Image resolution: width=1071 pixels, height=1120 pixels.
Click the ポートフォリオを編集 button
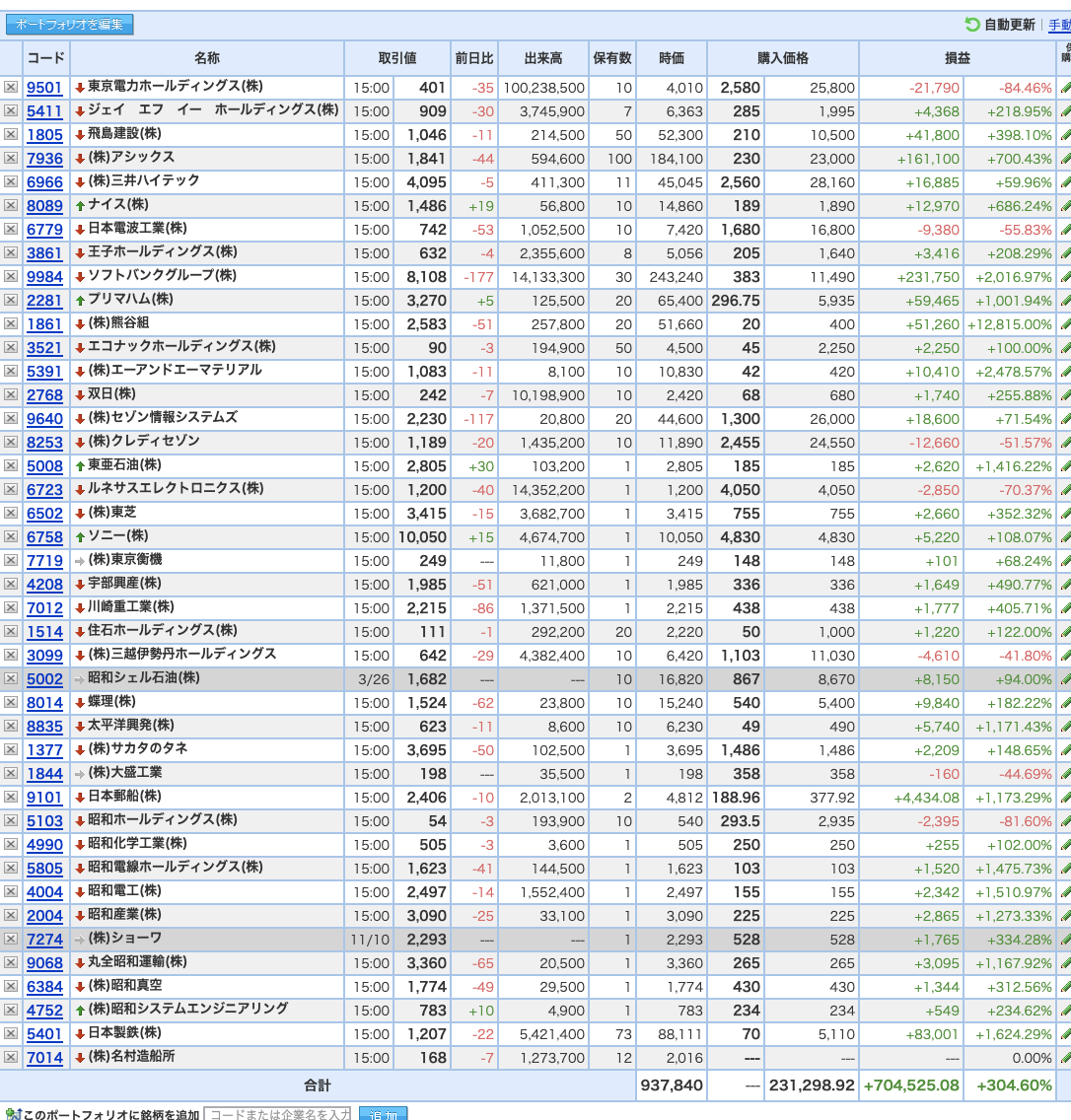pos(69,25)
